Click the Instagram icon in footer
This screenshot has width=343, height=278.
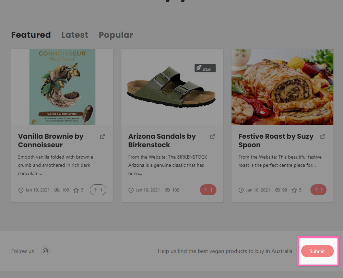[x=45, y=251]
